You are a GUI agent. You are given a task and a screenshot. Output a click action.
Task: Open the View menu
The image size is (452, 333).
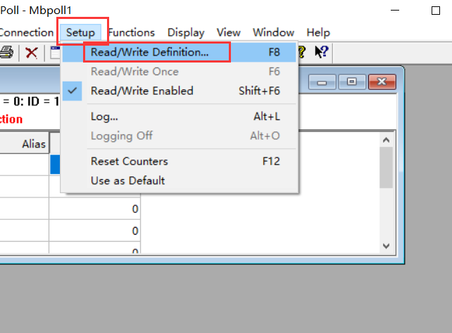229,32
